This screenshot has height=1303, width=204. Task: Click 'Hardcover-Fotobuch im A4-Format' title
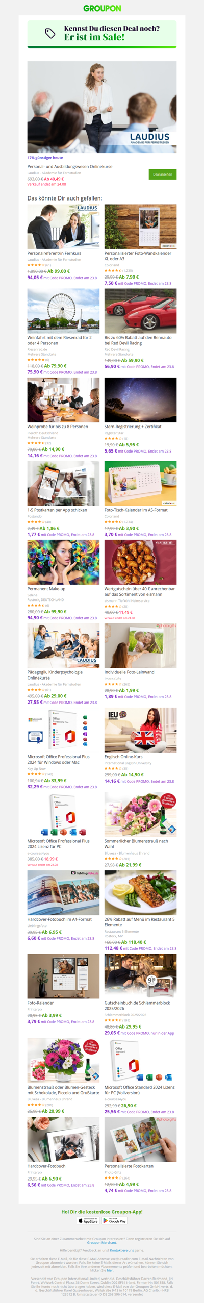60,919
